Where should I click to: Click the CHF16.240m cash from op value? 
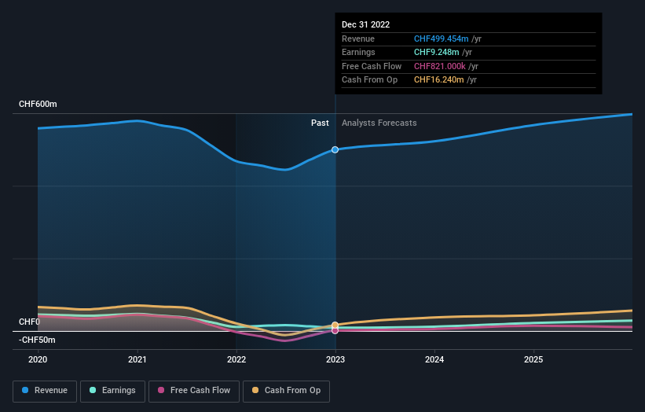click(439, 80)
